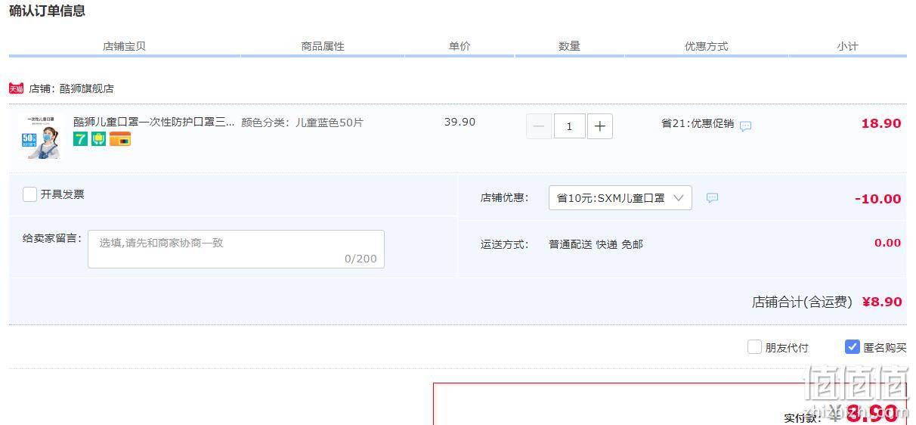Viewport: 916px width, 425px height.
Task: Decrease quantity with the minus button
Action: tap(538, 126)
